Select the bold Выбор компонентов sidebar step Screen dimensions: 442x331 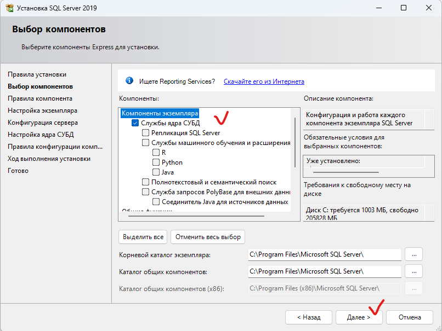[x=41, y=86]
